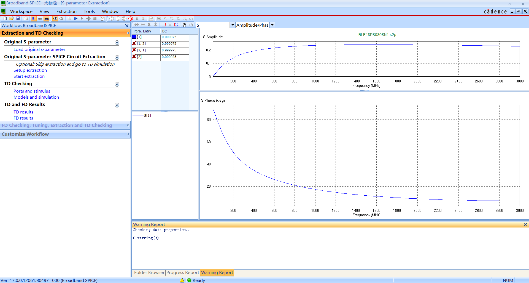
Task: Open a file via the folder icon
Action: [x=11, y=19]
